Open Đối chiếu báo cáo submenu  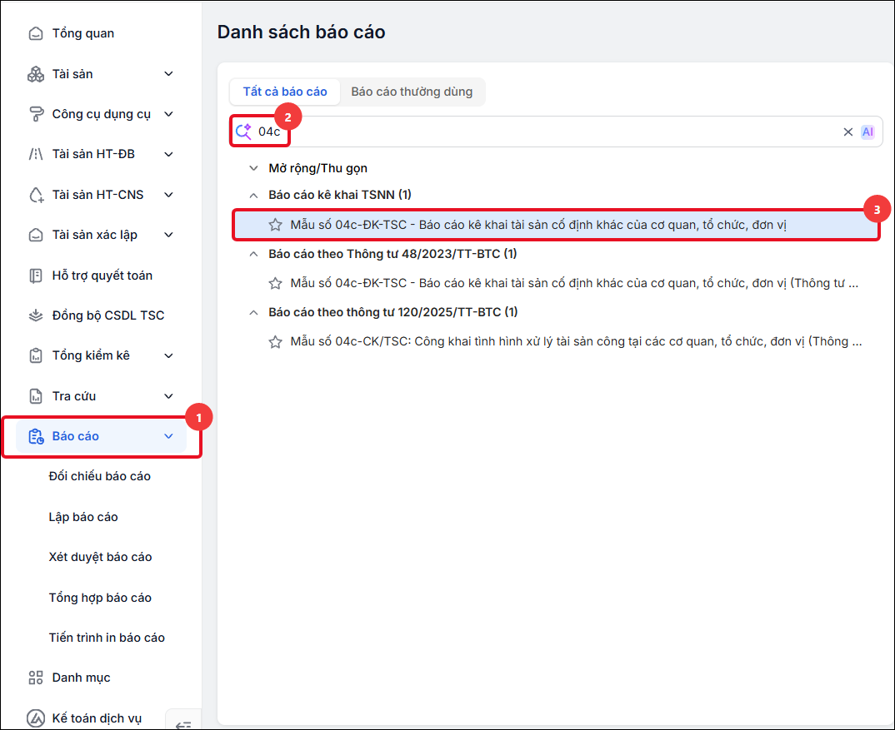[x=100, y=477]
